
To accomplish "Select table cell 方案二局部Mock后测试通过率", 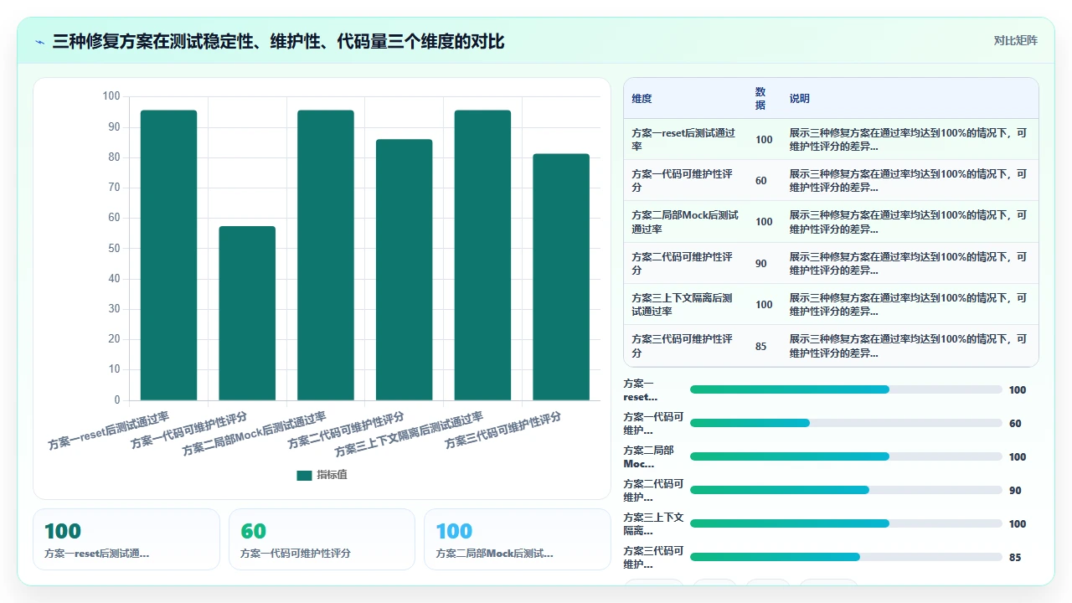I will pos(685,222).
